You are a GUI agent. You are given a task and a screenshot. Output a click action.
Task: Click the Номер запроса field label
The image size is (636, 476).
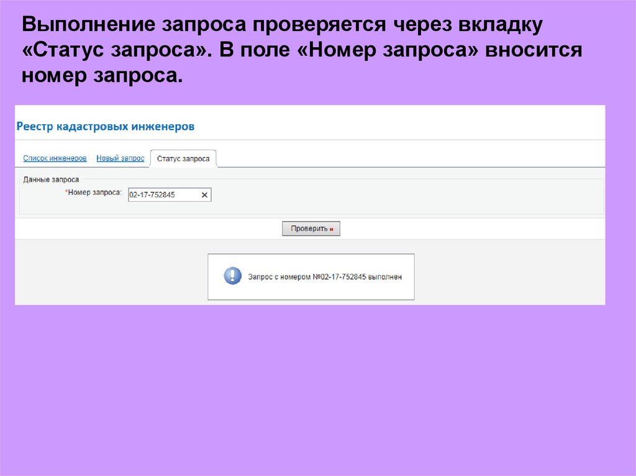pos(95,193)
